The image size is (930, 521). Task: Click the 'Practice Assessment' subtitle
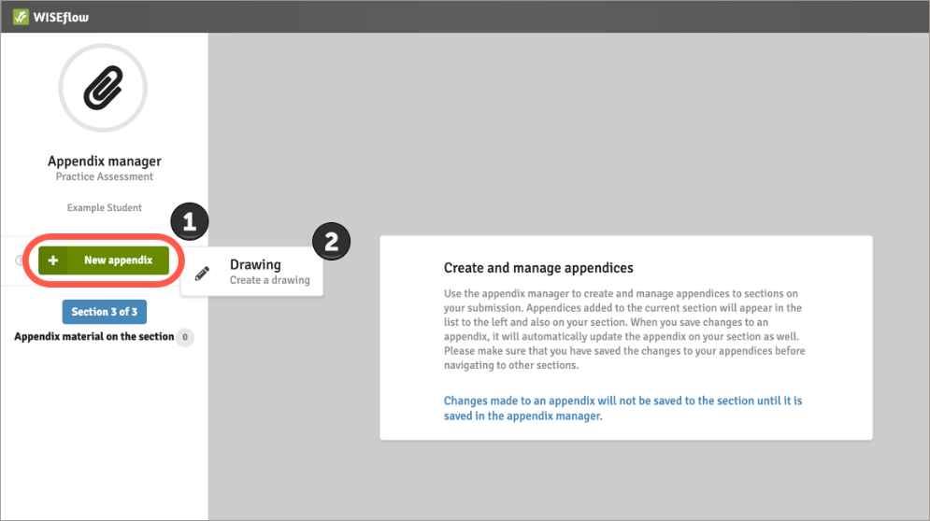click(x=104, y=176)
